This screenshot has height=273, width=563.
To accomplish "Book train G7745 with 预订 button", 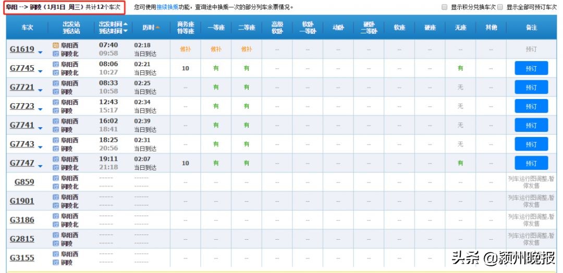I will (x=531, y=68).
